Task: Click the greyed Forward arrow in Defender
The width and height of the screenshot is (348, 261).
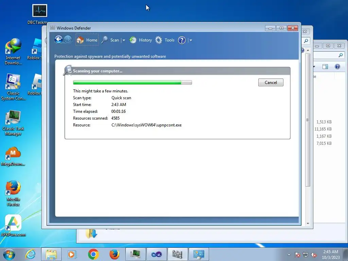Action: point(68,40)
